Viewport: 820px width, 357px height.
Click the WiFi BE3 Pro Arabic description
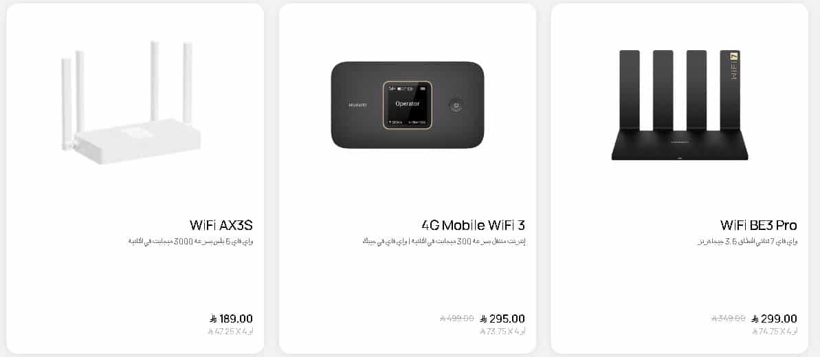[747, 242]
